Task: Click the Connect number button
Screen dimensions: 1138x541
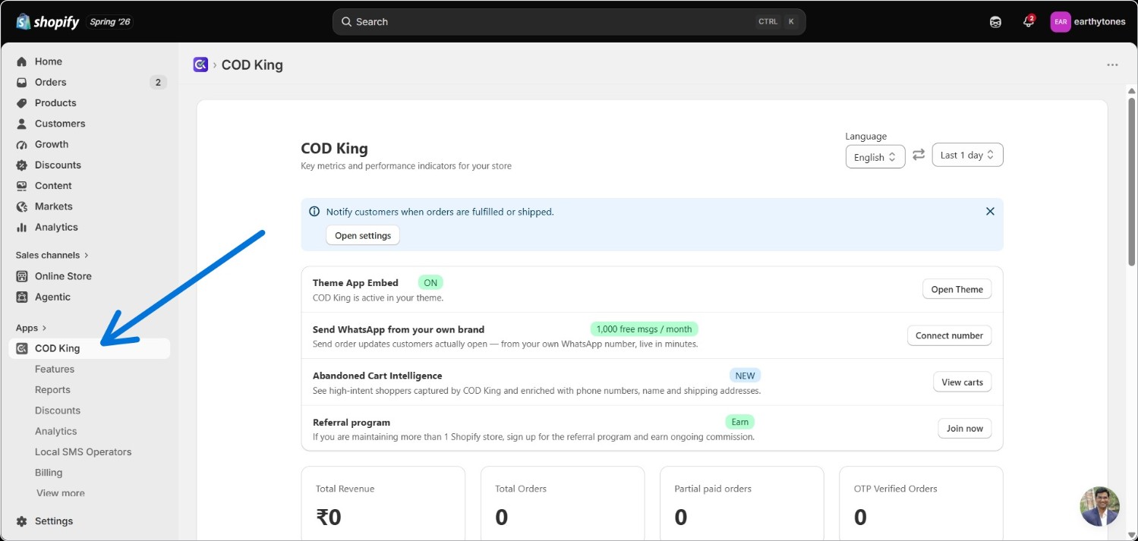Action: (949, 335)
